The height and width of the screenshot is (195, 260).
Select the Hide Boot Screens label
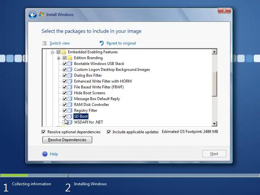pos(90,93)
